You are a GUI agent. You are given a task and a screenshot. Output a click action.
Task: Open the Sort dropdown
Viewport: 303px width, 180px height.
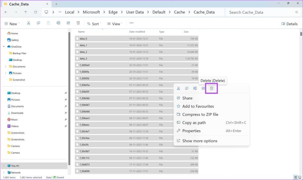[94, 23]
